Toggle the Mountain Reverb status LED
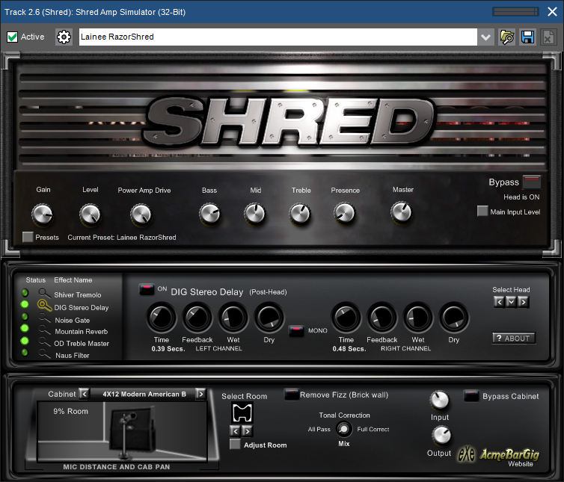This screenshot has height=482, width=564. tap(25, 328)
